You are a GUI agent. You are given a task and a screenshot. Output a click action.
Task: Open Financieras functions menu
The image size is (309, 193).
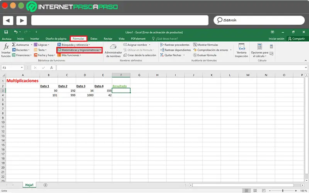click(22, 55)
